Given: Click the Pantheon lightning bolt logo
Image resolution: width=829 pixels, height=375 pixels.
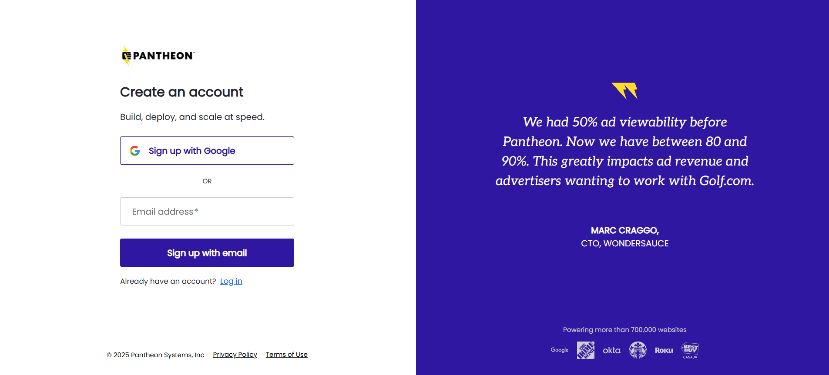Looking at the screenshot, I should point(125,55).
